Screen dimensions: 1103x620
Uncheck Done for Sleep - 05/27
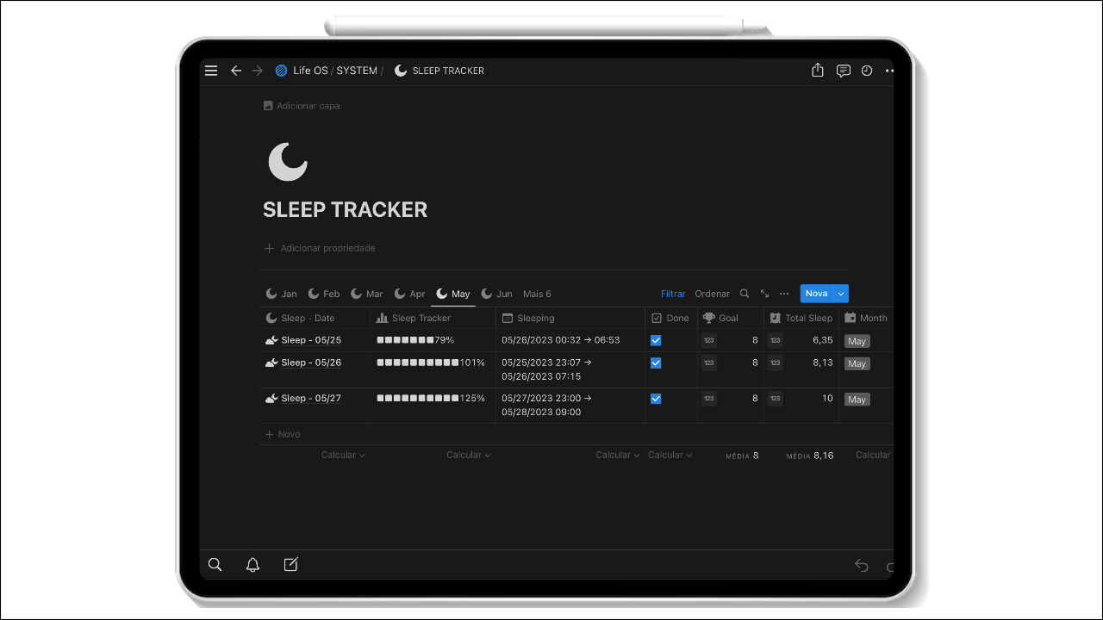click(656, 399)
